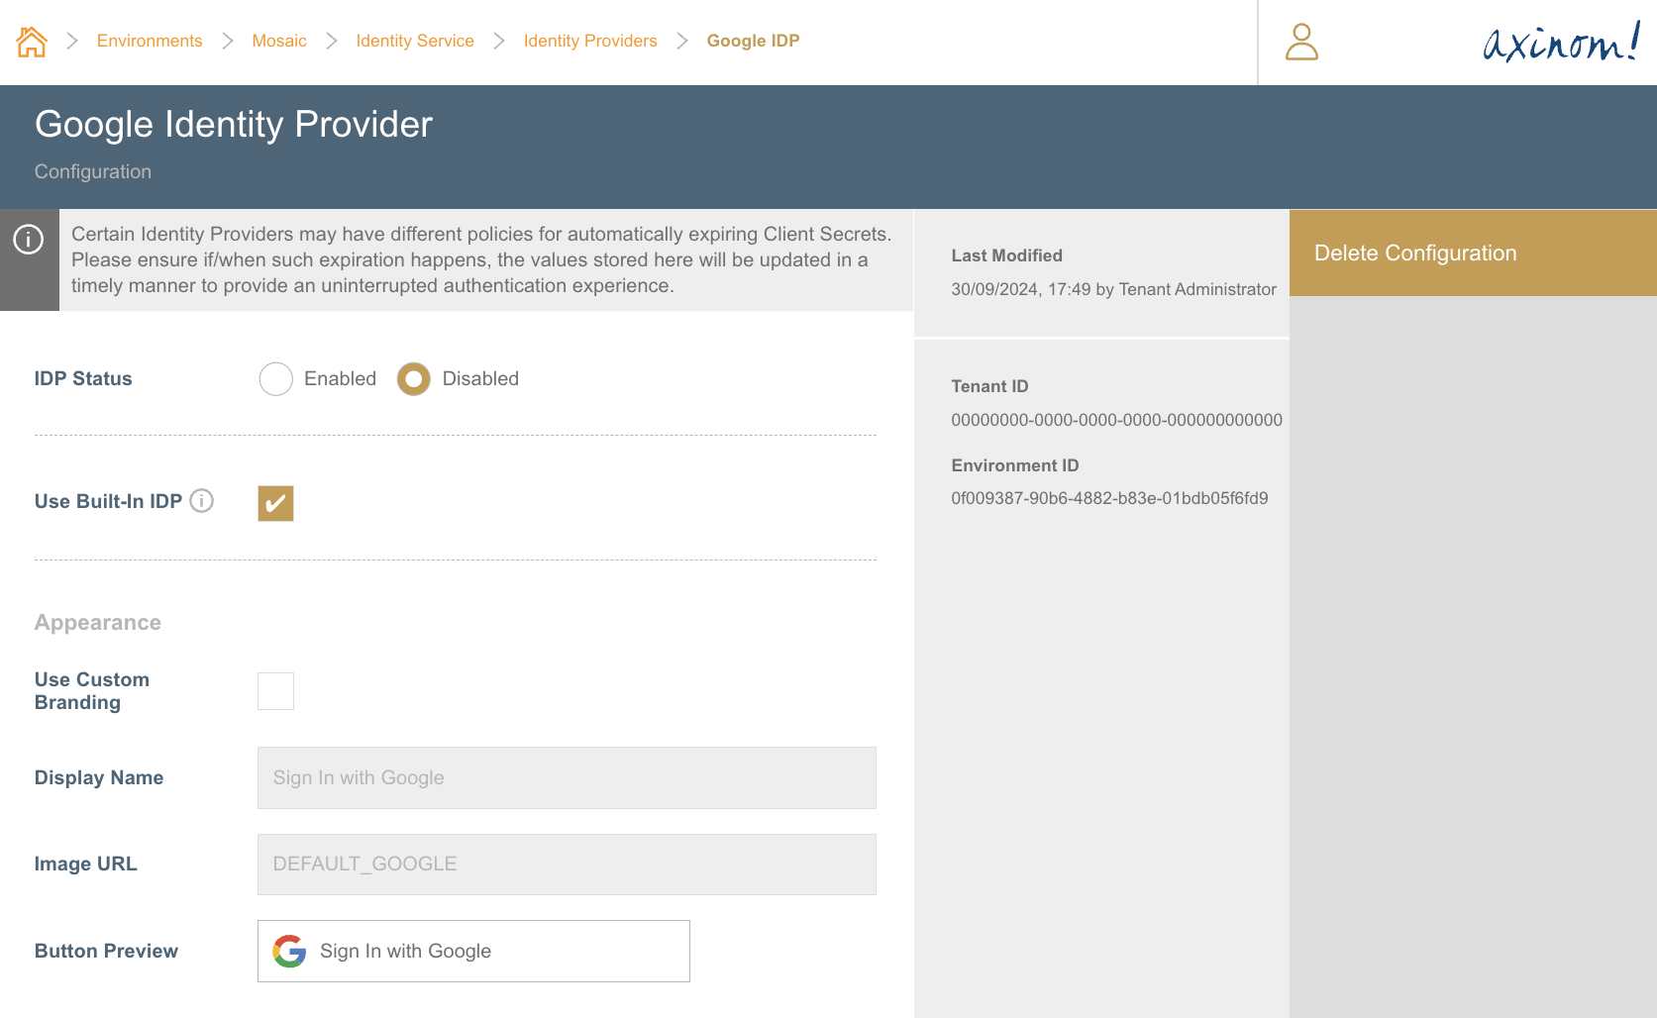Click the Google IDP breadcrumb entry
Screen dimensions: 1657x1018
tap(753, 41)
